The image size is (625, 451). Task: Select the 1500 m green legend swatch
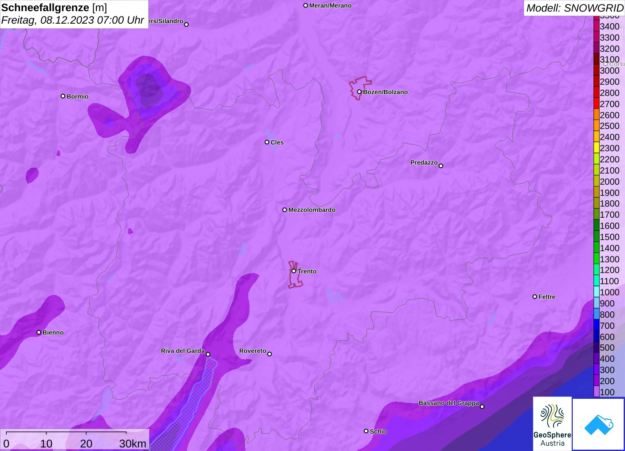click(596, 237)
